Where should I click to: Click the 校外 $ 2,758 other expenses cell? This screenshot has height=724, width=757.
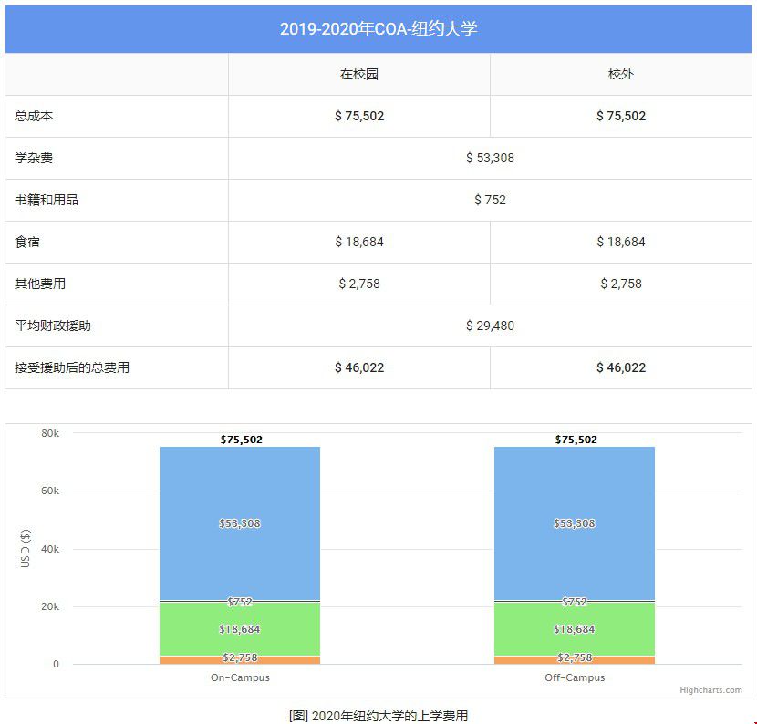(621, 284)
